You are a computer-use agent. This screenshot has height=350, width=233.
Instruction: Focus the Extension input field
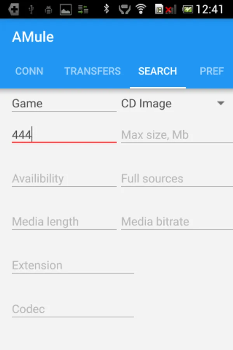point(73,265)
